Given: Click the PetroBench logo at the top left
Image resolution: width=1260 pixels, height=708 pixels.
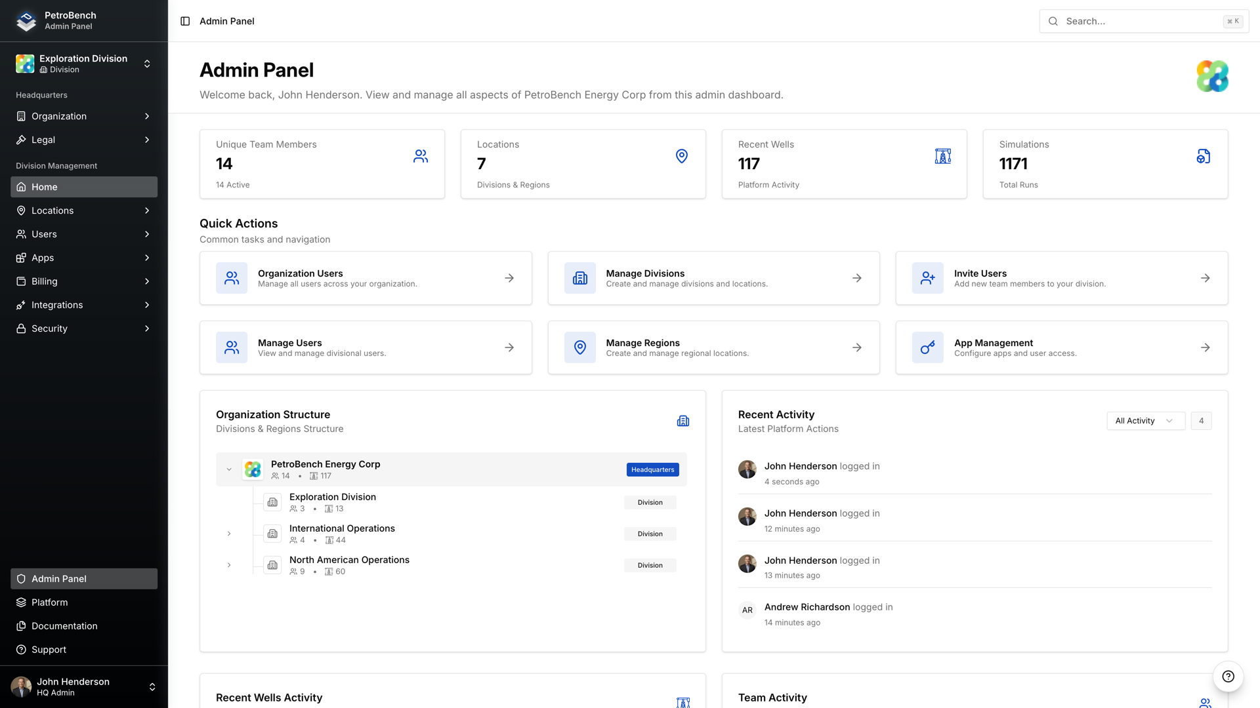Looking at the screenshot, I should [x=25, y=20].
